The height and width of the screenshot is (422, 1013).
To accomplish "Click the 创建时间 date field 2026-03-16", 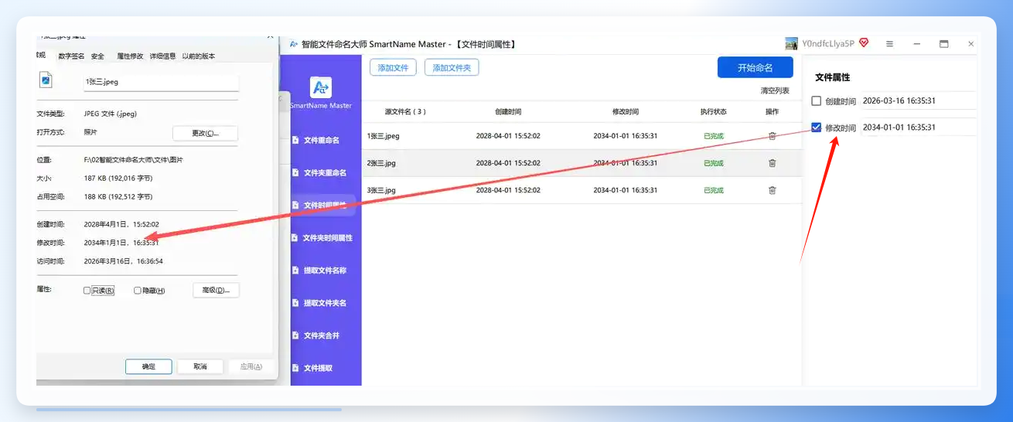I will [x=918, y=100].
